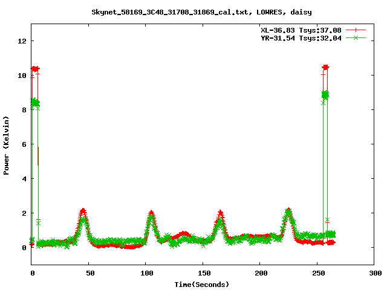This screenshot has width=387, height=290.
Task: Click the red peak near 45 seconds
Action: click(83, 211)
